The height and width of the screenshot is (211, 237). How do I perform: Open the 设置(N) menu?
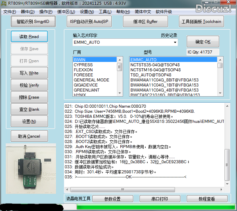click(x=87, y=12)
